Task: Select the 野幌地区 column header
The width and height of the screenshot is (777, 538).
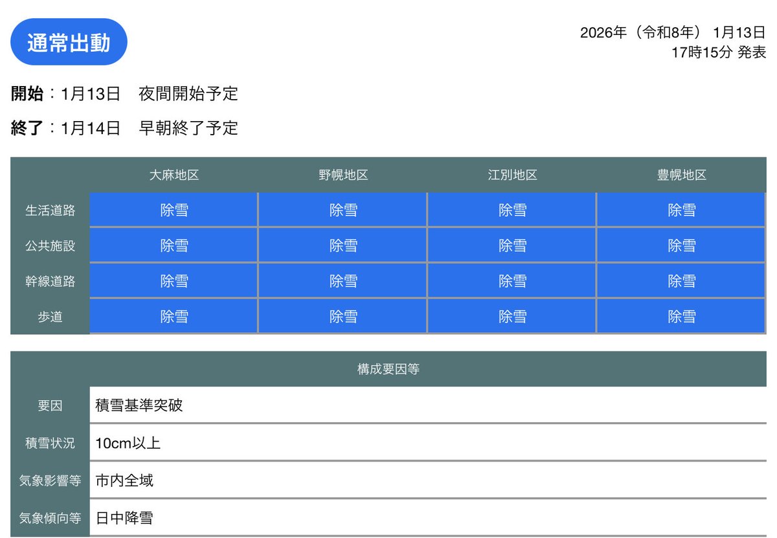Action: click(x=343, y=175)
